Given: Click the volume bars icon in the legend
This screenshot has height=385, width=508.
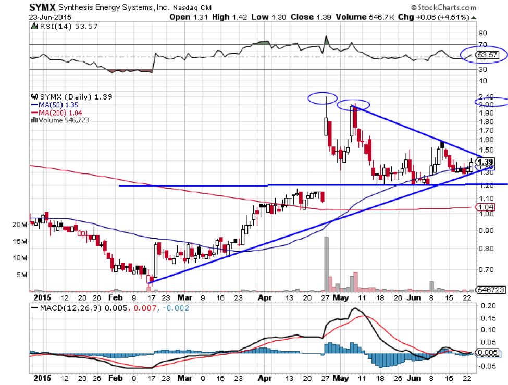Looking at the screenshot, I should (x=34, y=120).
